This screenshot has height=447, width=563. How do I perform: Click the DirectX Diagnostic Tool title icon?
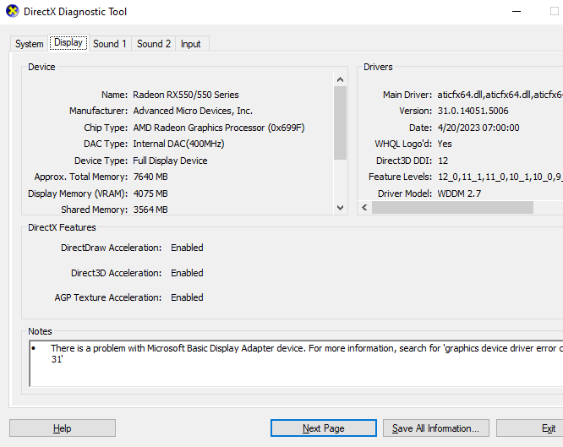click(x=13, y=11)
